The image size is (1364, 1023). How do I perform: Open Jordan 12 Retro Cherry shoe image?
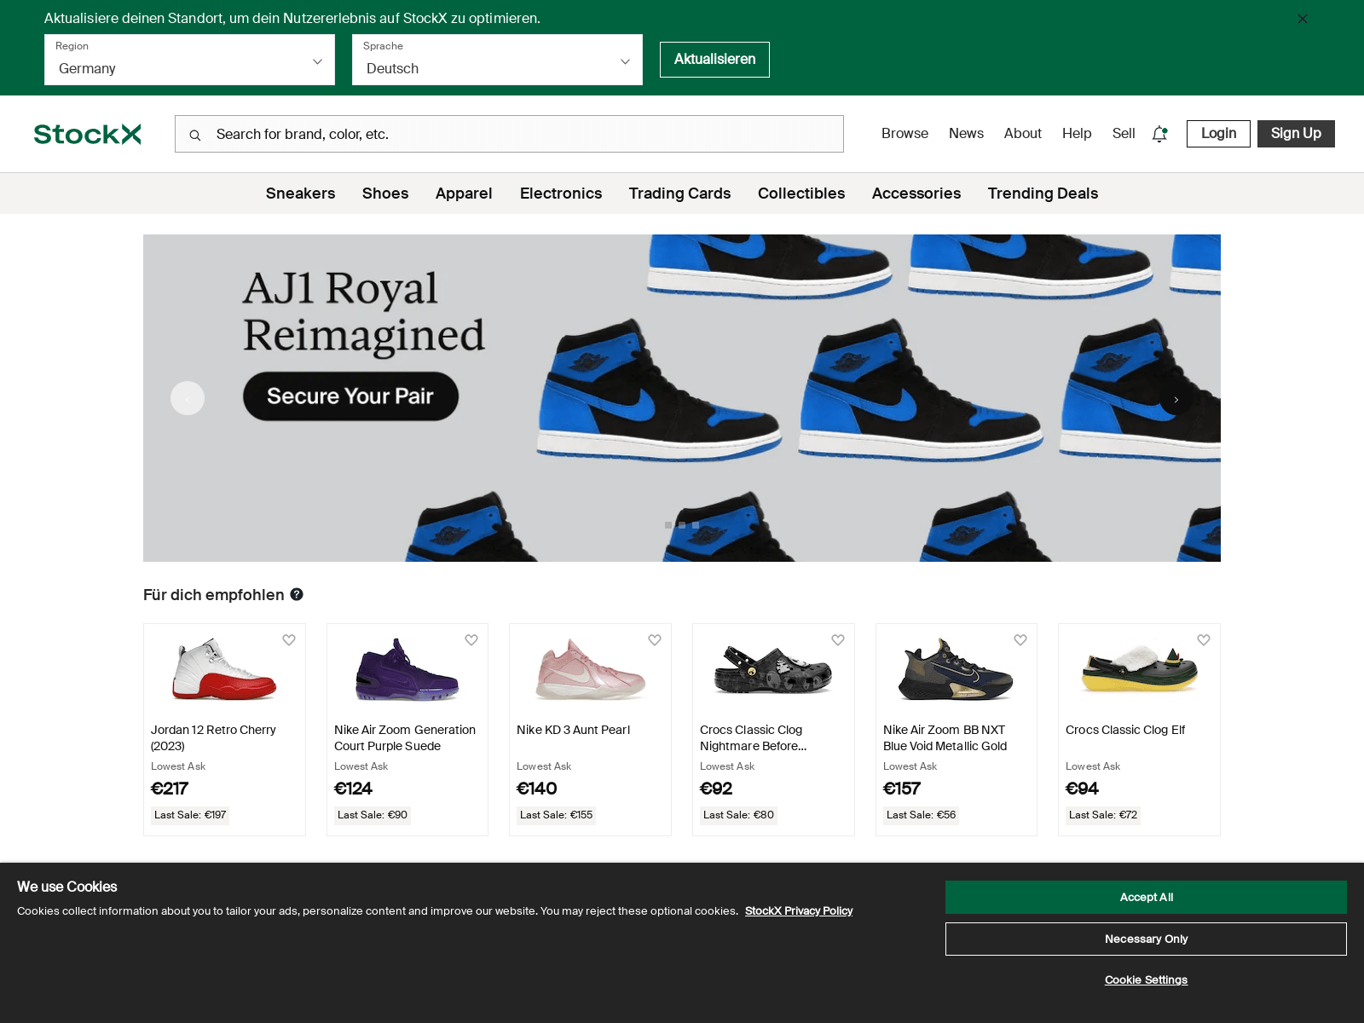tap(224, 669)
